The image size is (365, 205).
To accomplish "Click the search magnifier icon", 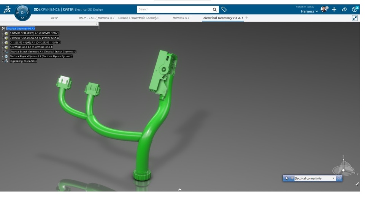I will point(214,9).
